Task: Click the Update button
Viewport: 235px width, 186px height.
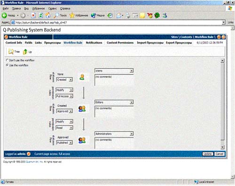Action: [x=208, y=154]
